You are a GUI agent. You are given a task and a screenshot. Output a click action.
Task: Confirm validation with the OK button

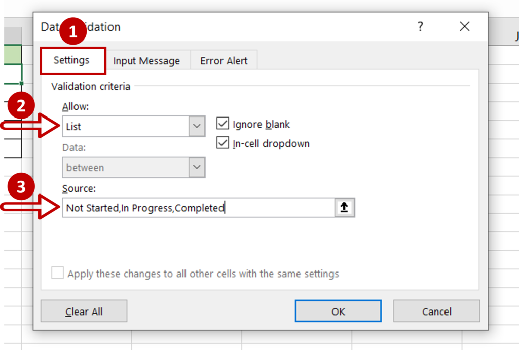338,311
